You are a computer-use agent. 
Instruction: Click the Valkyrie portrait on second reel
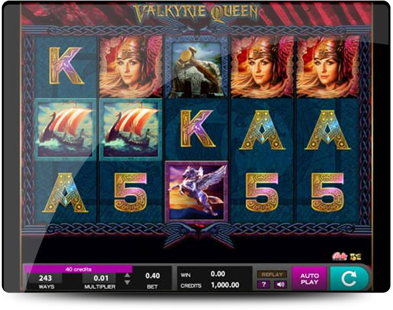pyautogui.click(x=131, y=66)
